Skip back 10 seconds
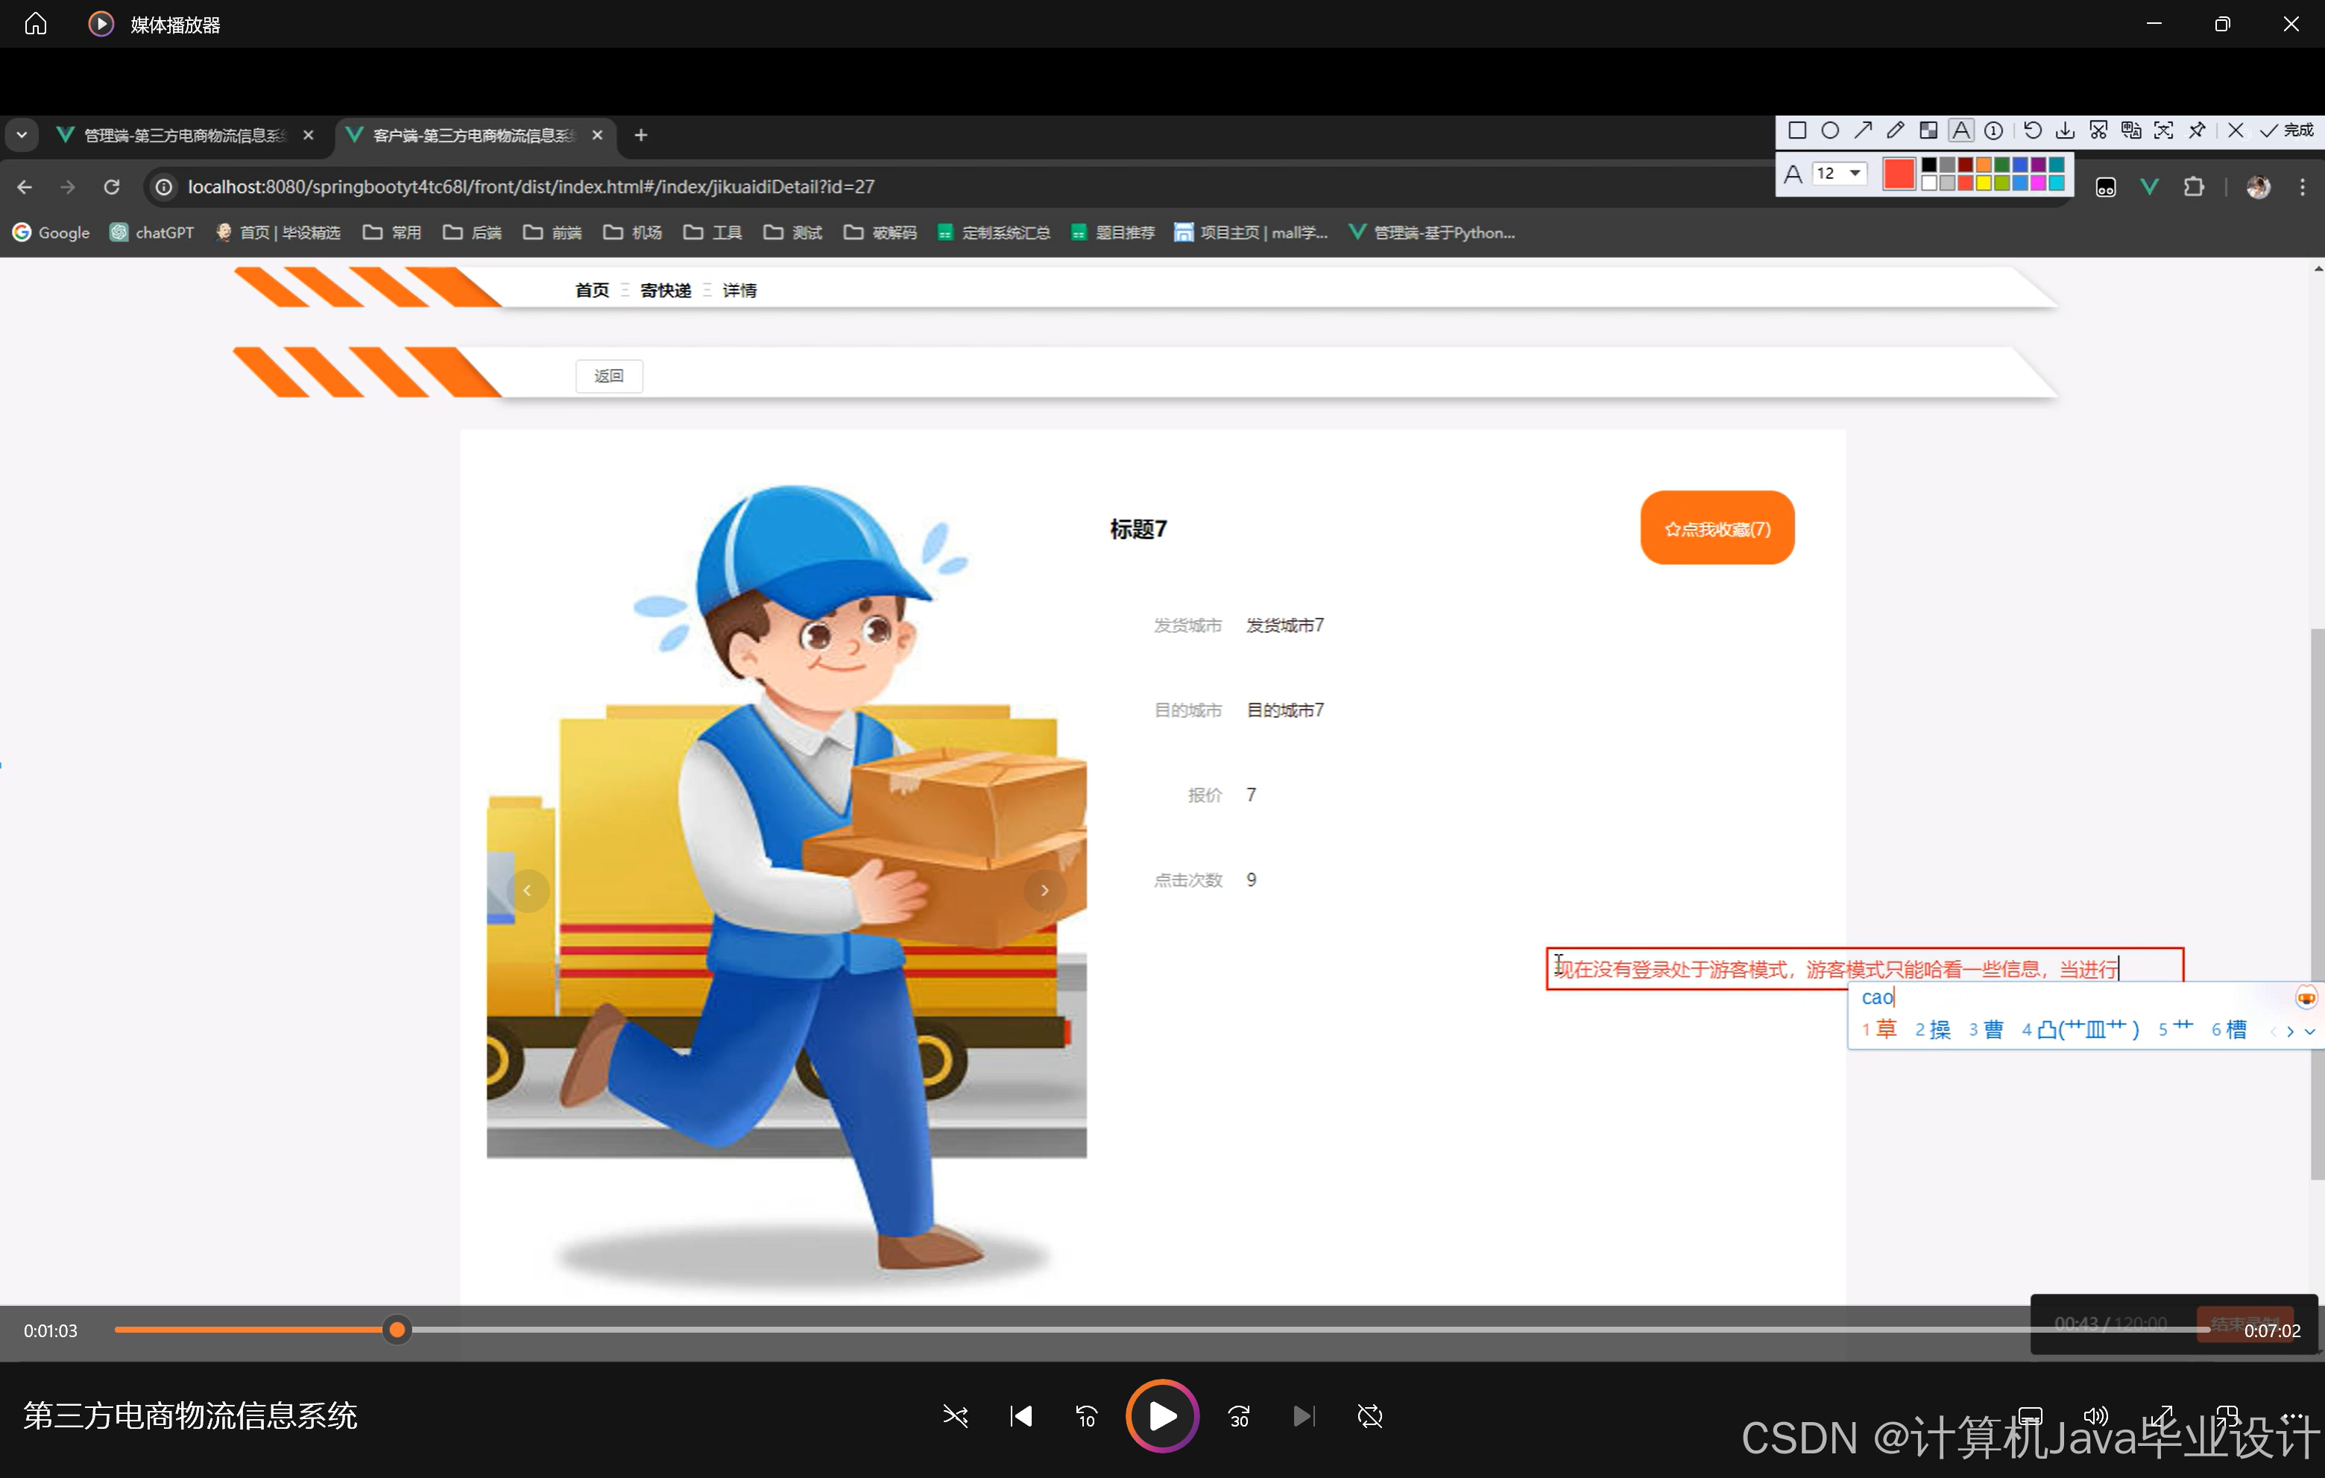 (x=1086, y=1416)
